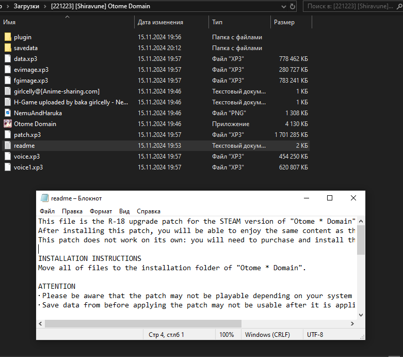Click the fgimage.xp3 file icon
This screenshot has height=357, width=403.
8,80
